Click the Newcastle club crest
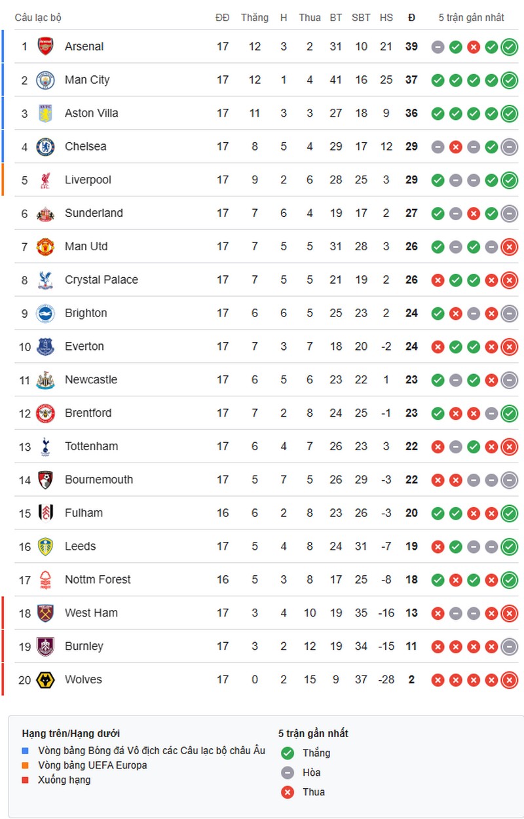Viewport: 524px width, 819px height. (45, 380)
